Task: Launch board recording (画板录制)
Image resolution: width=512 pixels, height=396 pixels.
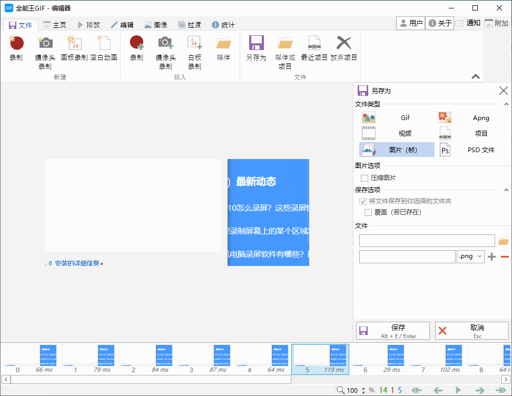Action: pos(74,48)
